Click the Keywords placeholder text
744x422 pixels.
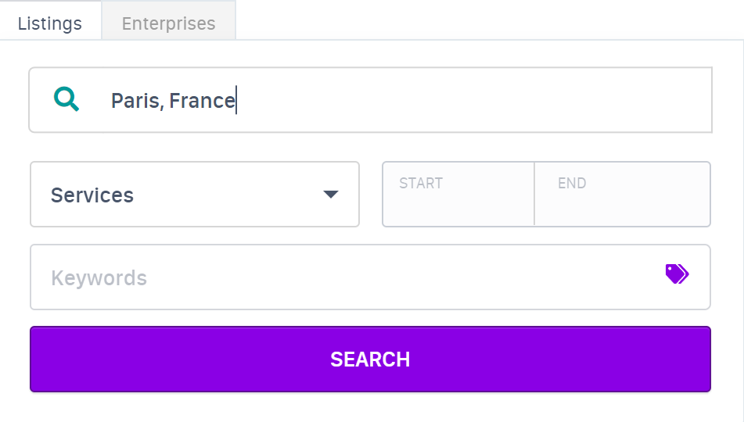(x=99, y=278)
